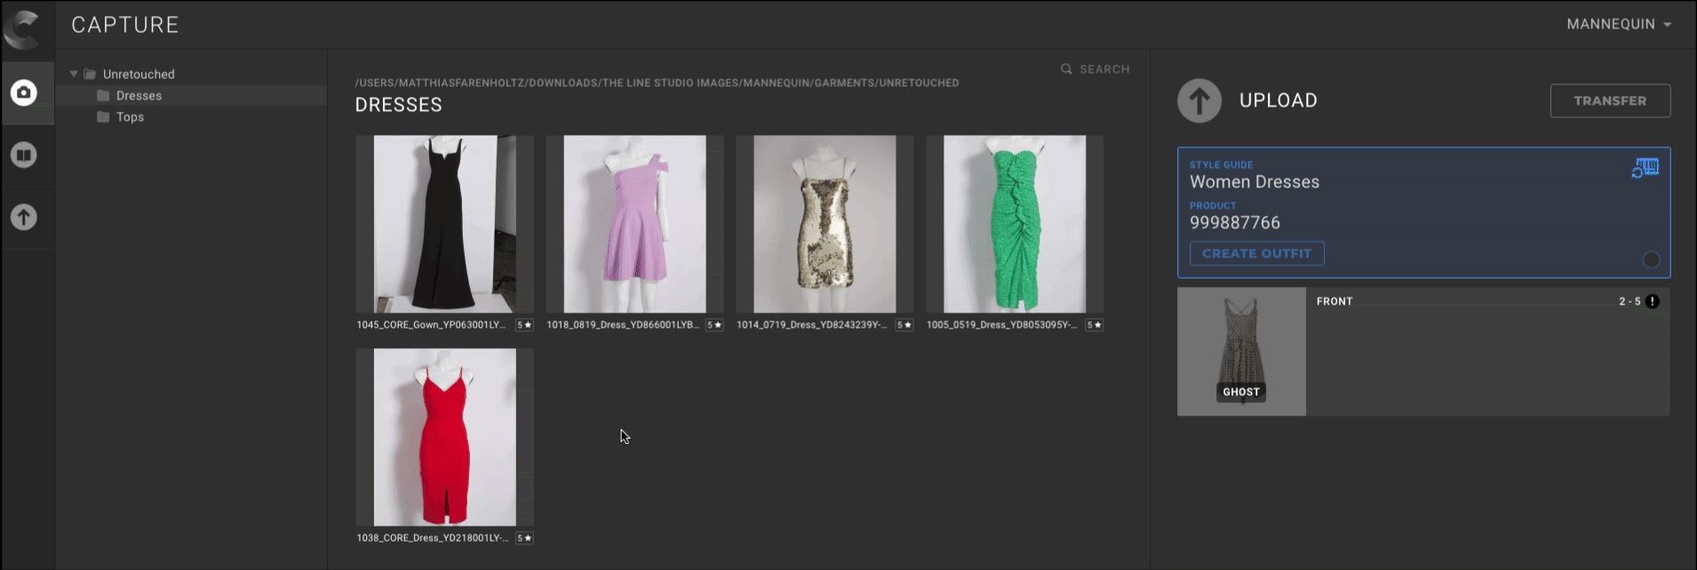Click the style guide sync icon on product card
This screenshot has height=570, width=1697.
click(1645, 167)
